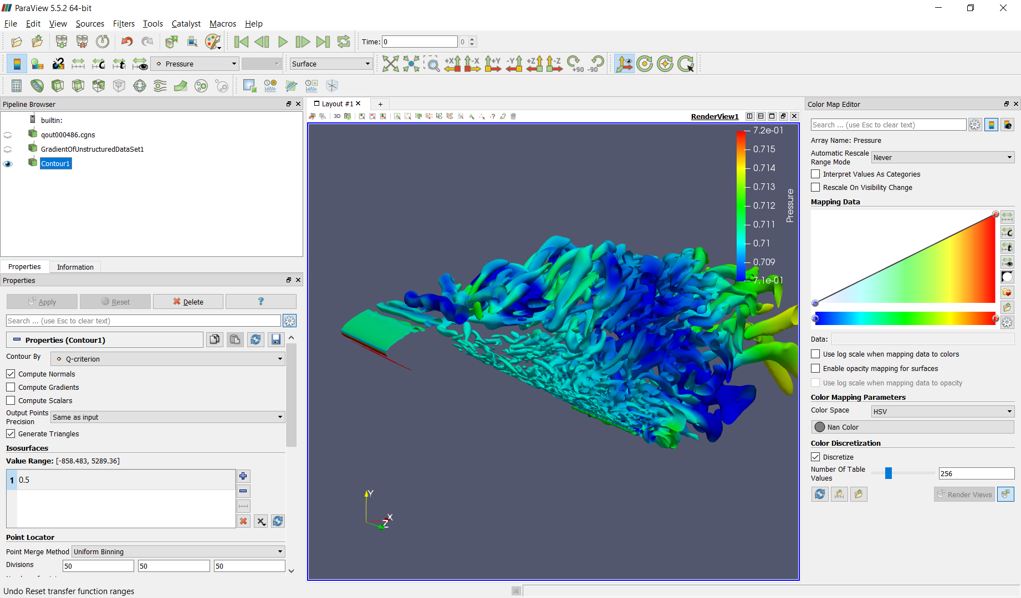The width and height of the screenshot is (1021, 598).
Task: Click the Reset camera icon
Action: (x=390, y=64)
